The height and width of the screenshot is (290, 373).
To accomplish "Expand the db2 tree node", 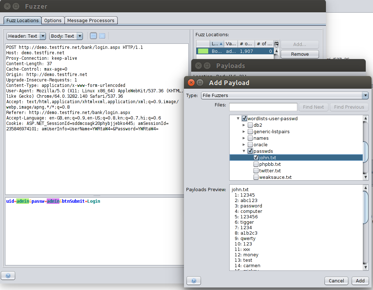I will point(244,125).
